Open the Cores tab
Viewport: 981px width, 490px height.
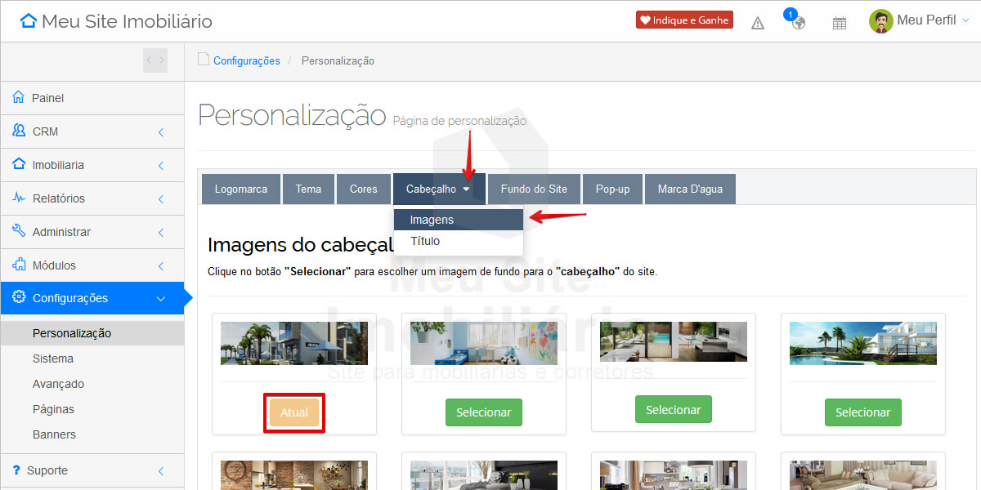[x=363, y=189]
